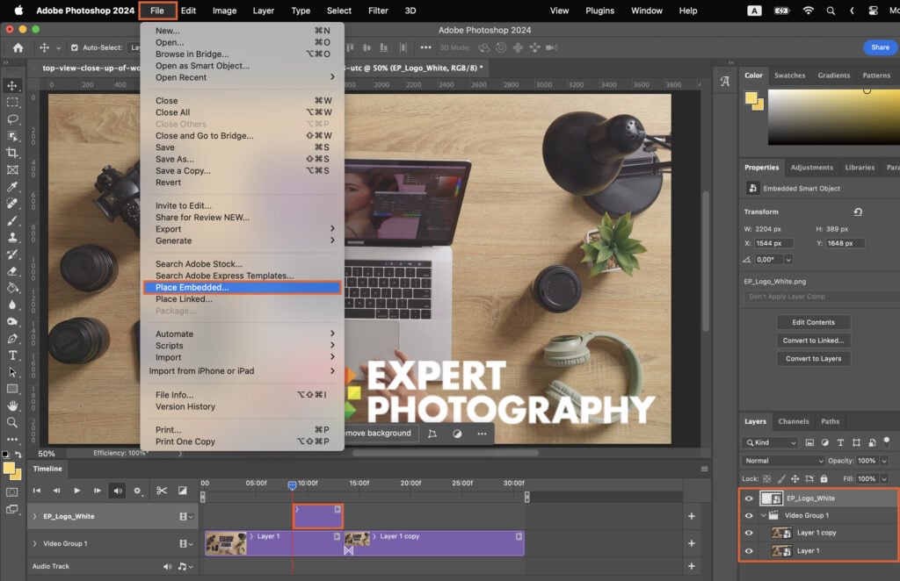Open the Opacity dropdown in the Layers panel
The width and height of the screenshot is (900, 581).
(x=884, y=461)
